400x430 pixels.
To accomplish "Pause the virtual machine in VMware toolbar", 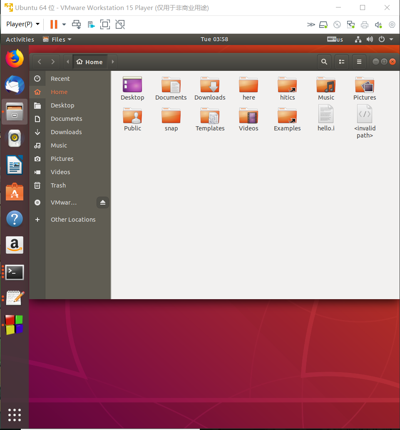I will [x=54, y=25].
